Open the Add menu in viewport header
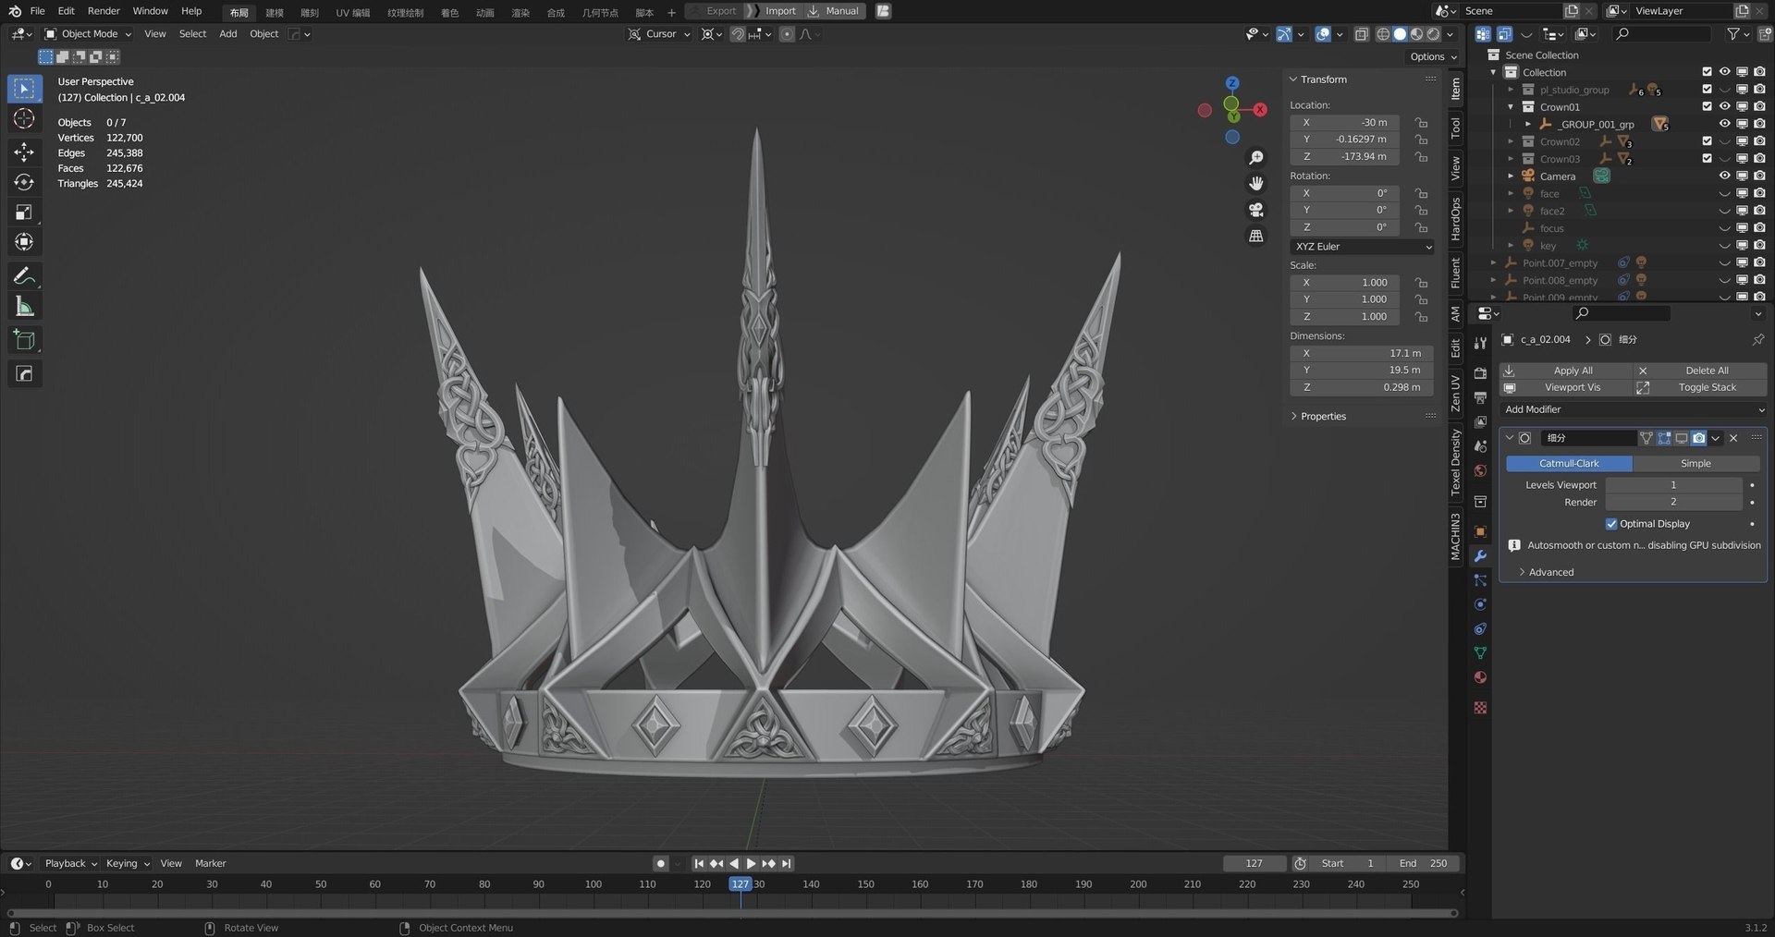The height and width of the screenshot is (937, 1775). point(227,34)
